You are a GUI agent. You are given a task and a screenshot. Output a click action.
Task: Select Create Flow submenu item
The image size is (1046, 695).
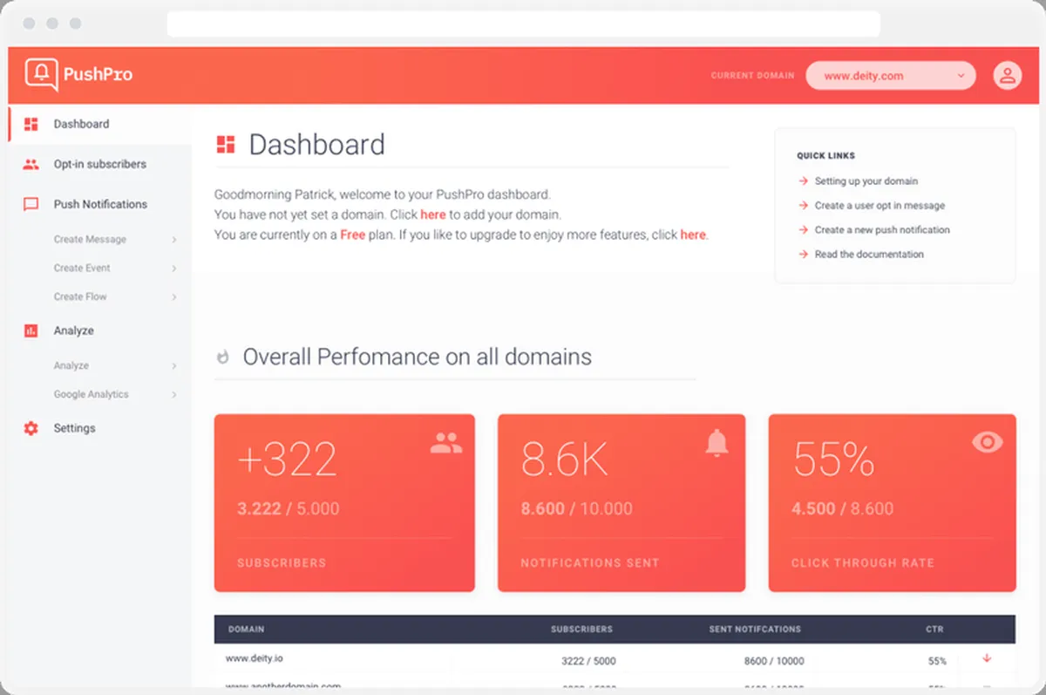(80, 296)
